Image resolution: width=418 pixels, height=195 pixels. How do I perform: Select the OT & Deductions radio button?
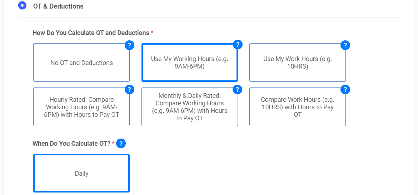coord(22,6)
